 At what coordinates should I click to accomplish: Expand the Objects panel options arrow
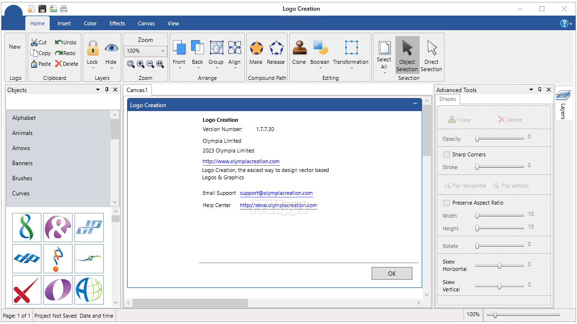98,90
